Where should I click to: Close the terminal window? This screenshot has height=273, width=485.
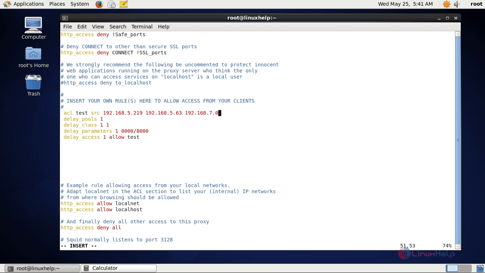point(456,18)
